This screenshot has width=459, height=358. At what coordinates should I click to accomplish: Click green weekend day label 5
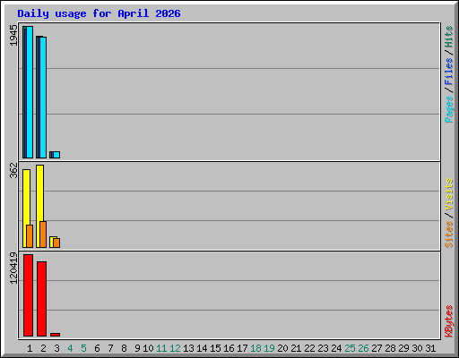83,348
